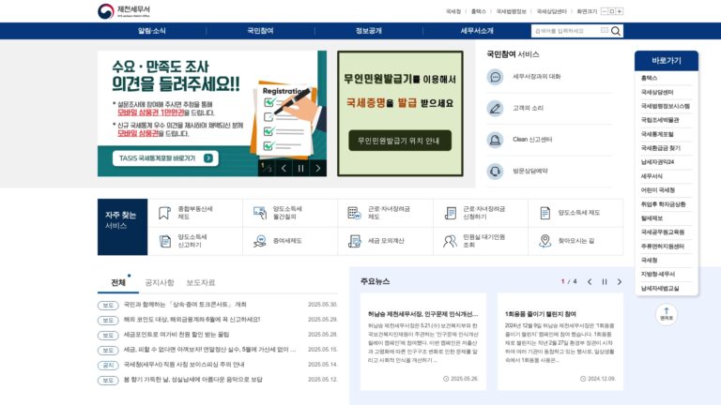Image resolution: width=721 pixels, height=405 pixels.
Task: Click 무인민원발급기 위치 안내 button
Action: (x=399, y=141)
